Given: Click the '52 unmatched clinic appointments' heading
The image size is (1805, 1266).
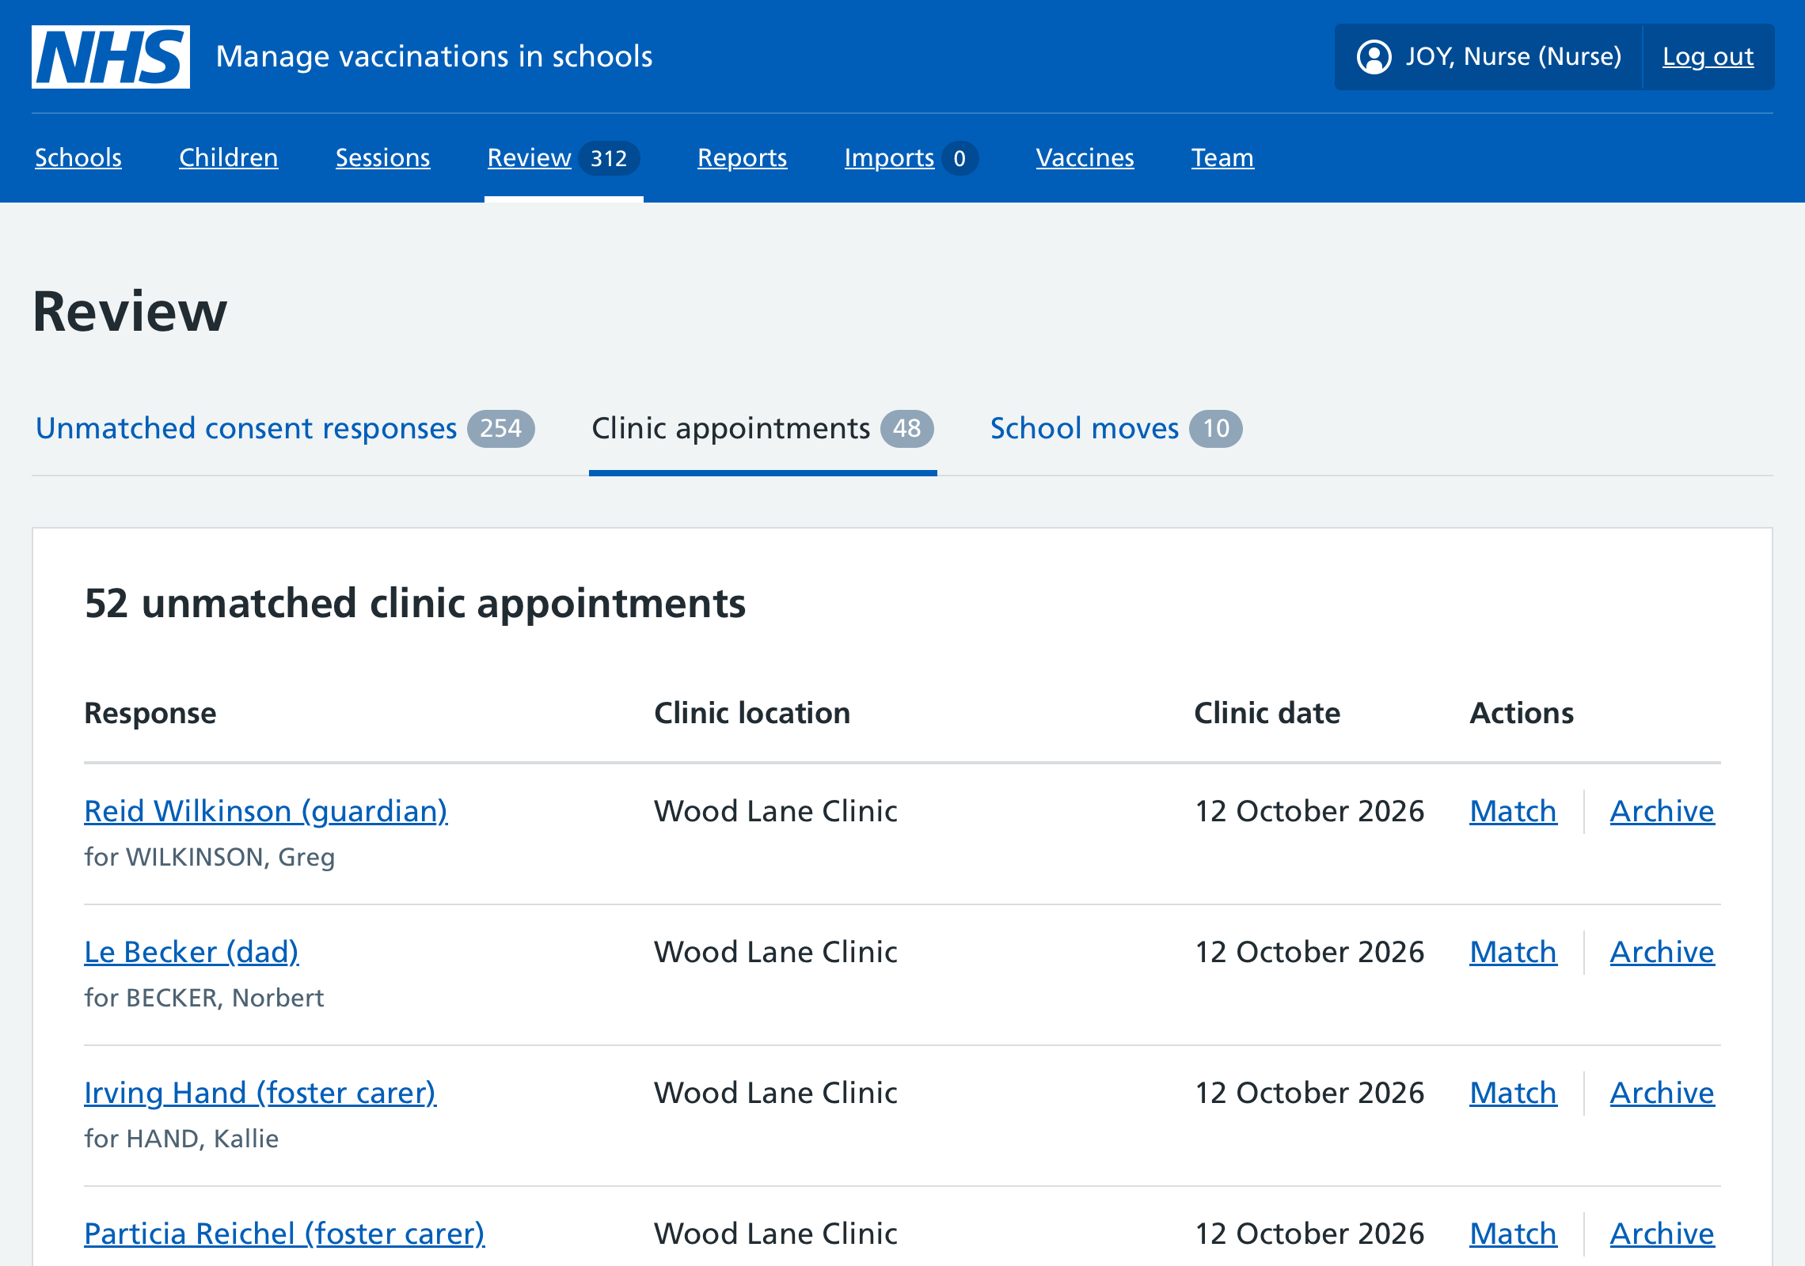Looking at the screenshot, I should 415,603.
